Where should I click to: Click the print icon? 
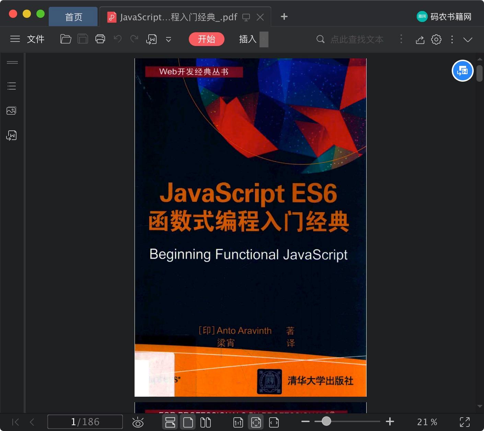tap(100, 39)
